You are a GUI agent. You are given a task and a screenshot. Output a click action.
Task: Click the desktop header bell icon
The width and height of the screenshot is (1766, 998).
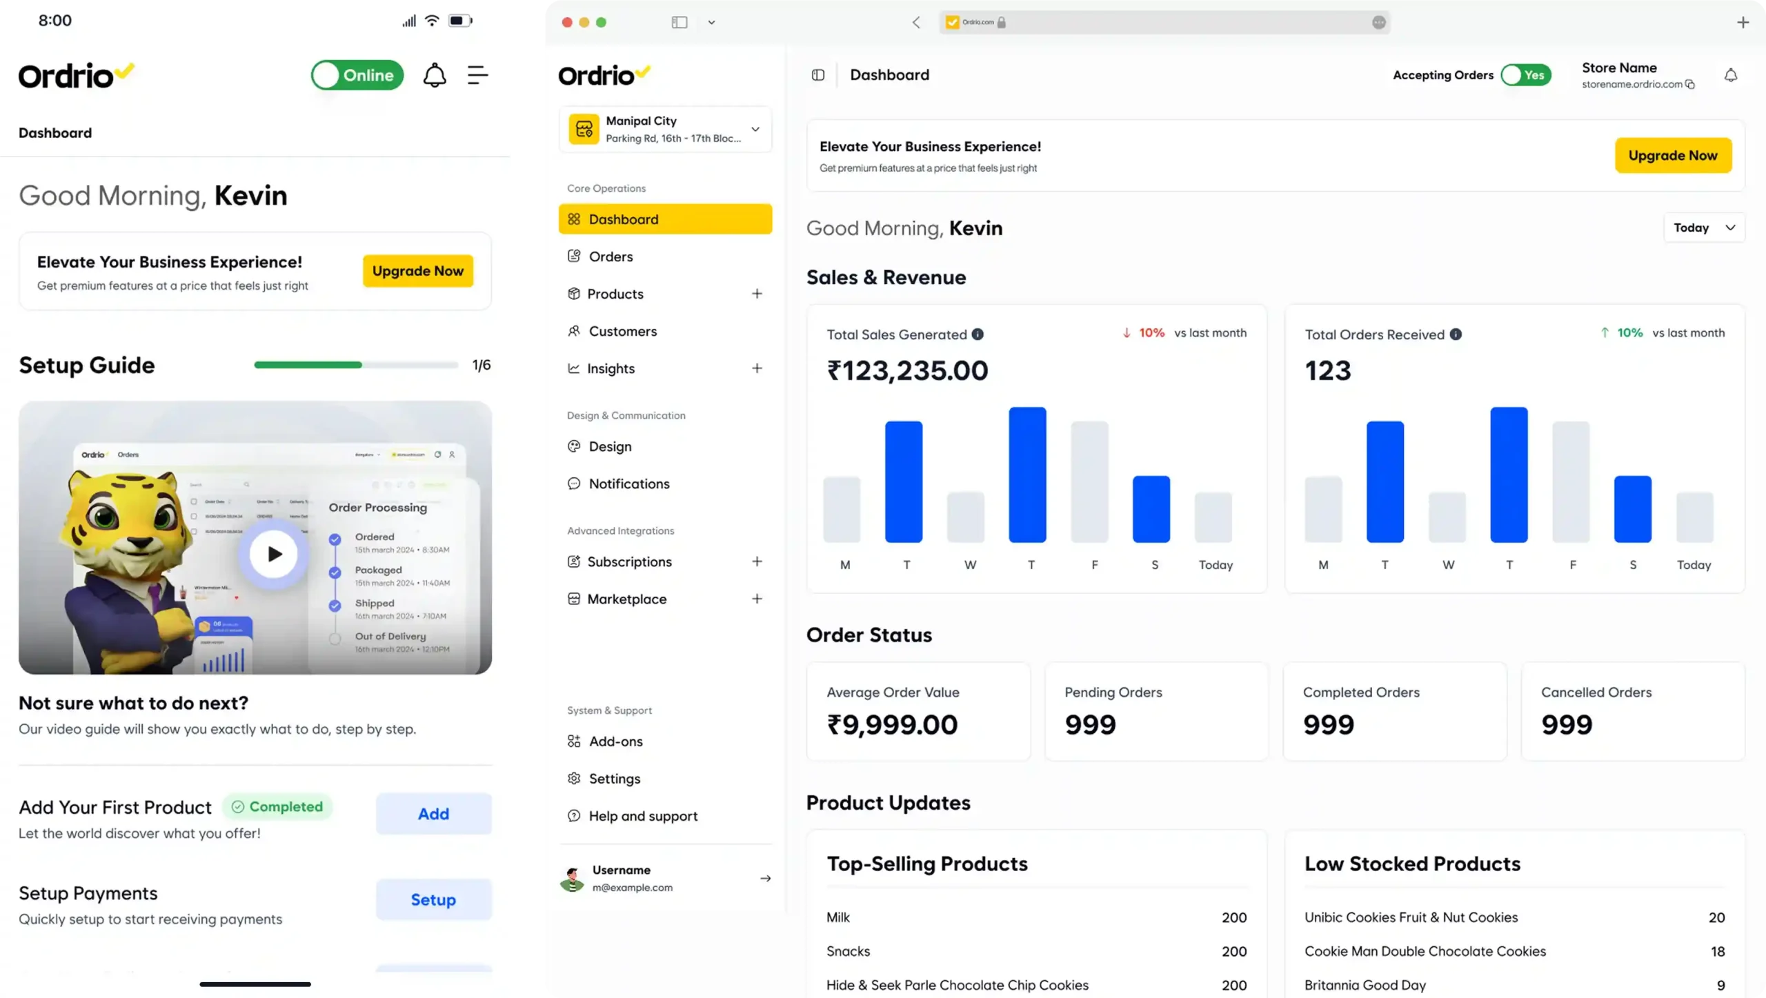pyautogui.click(x=1730, y=75)
